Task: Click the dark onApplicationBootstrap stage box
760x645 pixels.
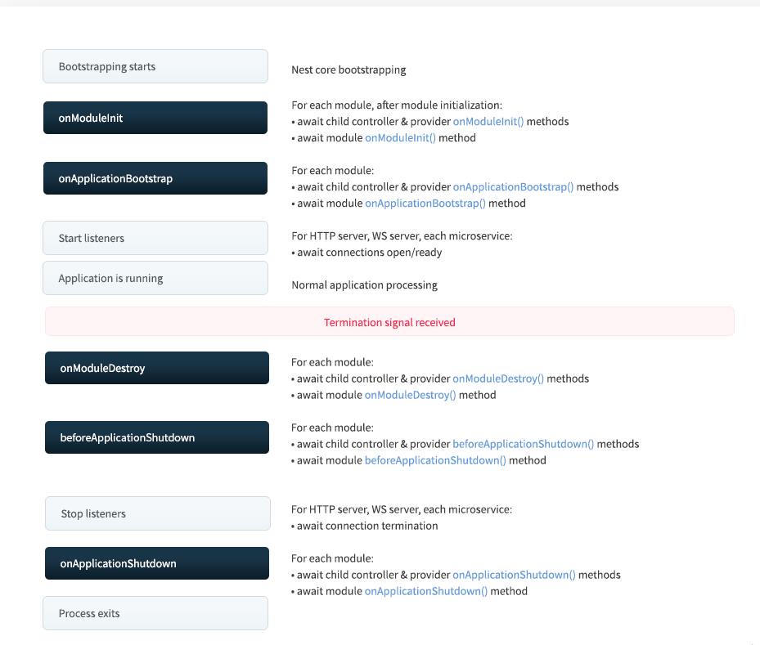Action: point(155,178)
